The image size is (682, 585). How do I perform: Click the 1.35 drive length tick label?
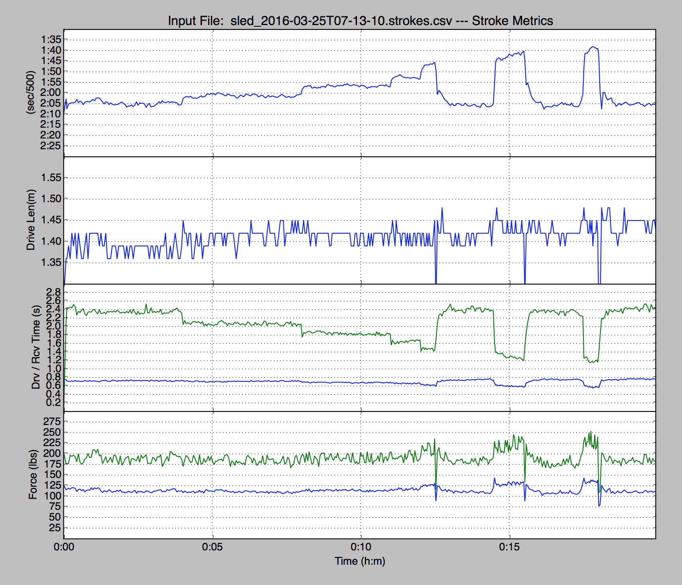51,262
